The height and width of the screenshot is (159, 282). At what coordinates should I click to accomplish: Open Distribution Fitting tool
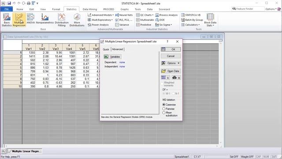tap(62, 20)
